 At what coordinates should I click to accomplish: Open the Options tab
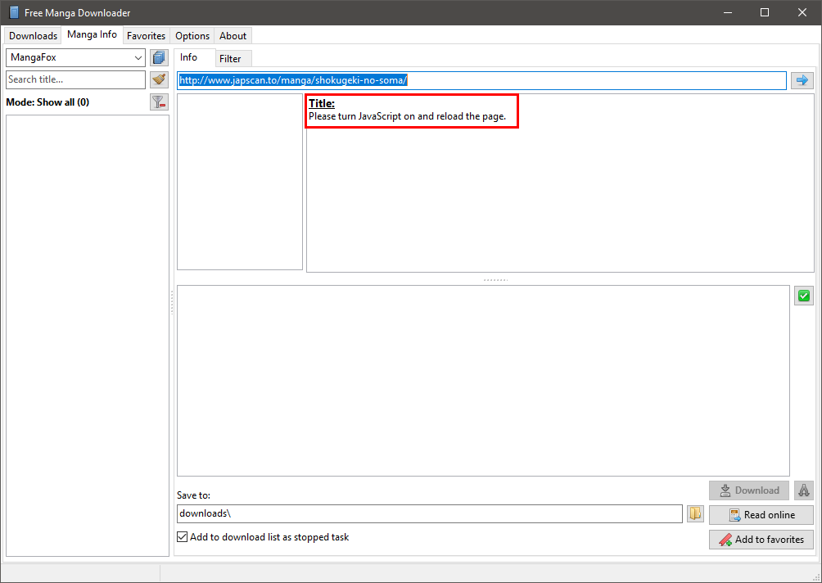(x=192, y=36)
